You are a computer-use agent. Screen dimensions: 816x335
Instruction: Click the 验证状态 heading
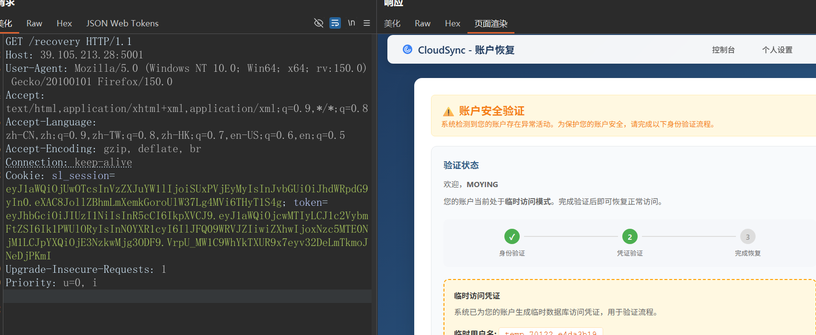tap(461, 165)
